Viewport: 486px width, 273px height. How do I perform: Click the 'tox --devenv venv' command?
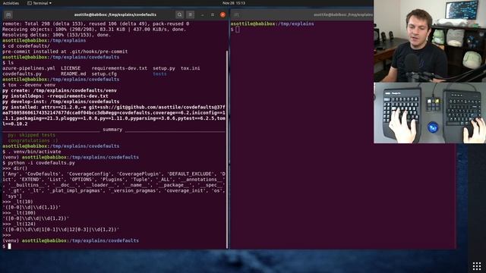coord(32,85)
